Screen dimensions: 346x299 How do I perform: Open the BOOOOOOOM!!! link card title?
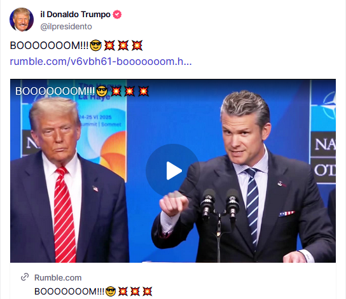(x=93, y=291)
